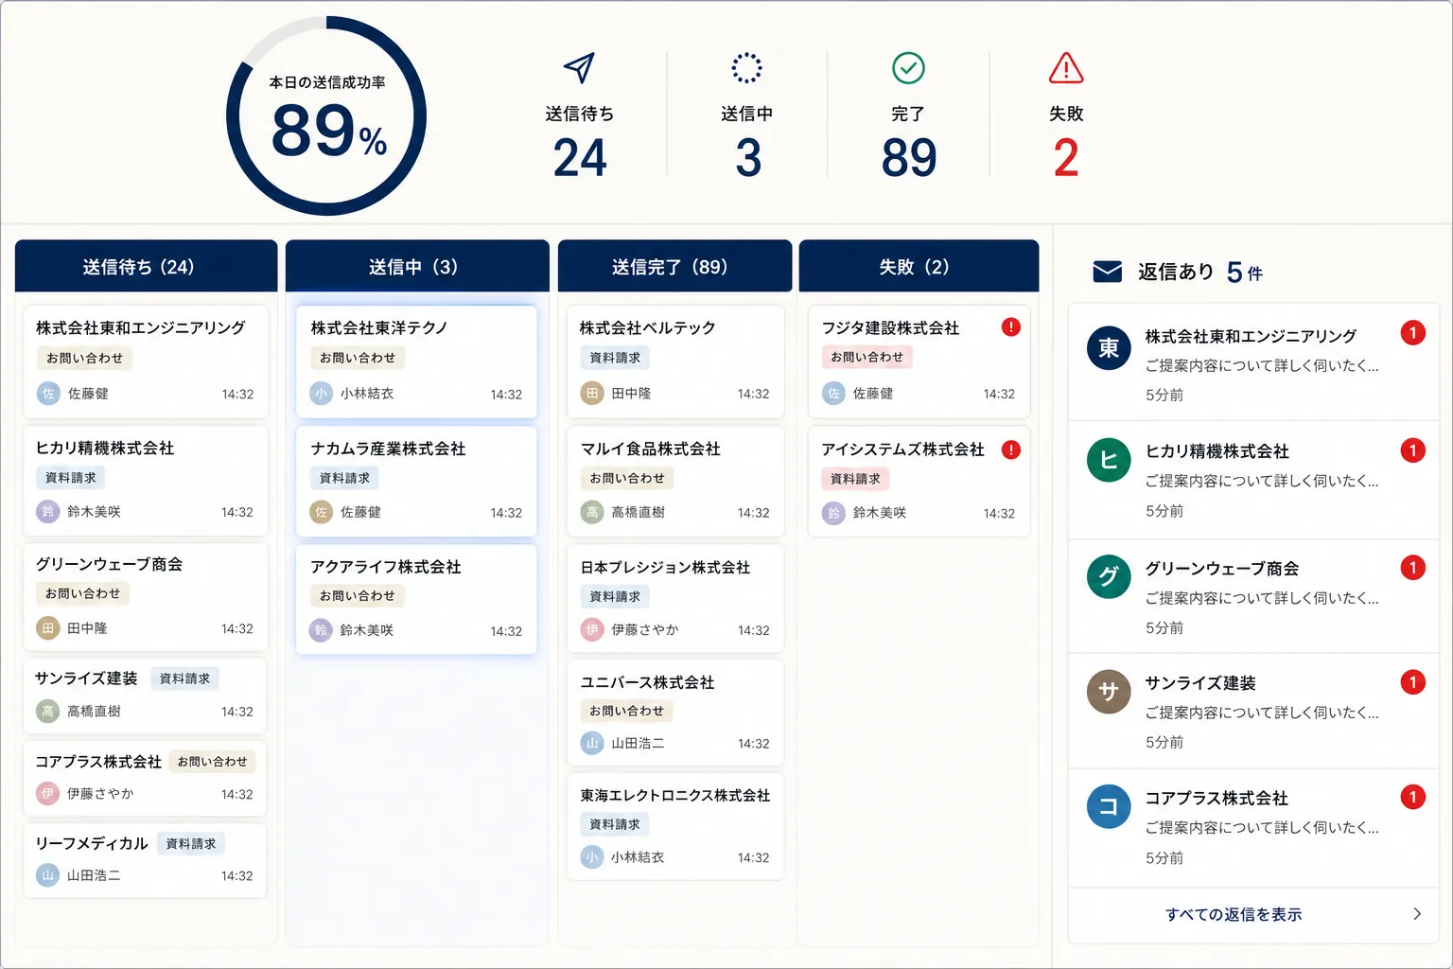Click the 完了 count 89 at top
The height and width of the screenshot is (969, 1453).
tap(909, 158)
